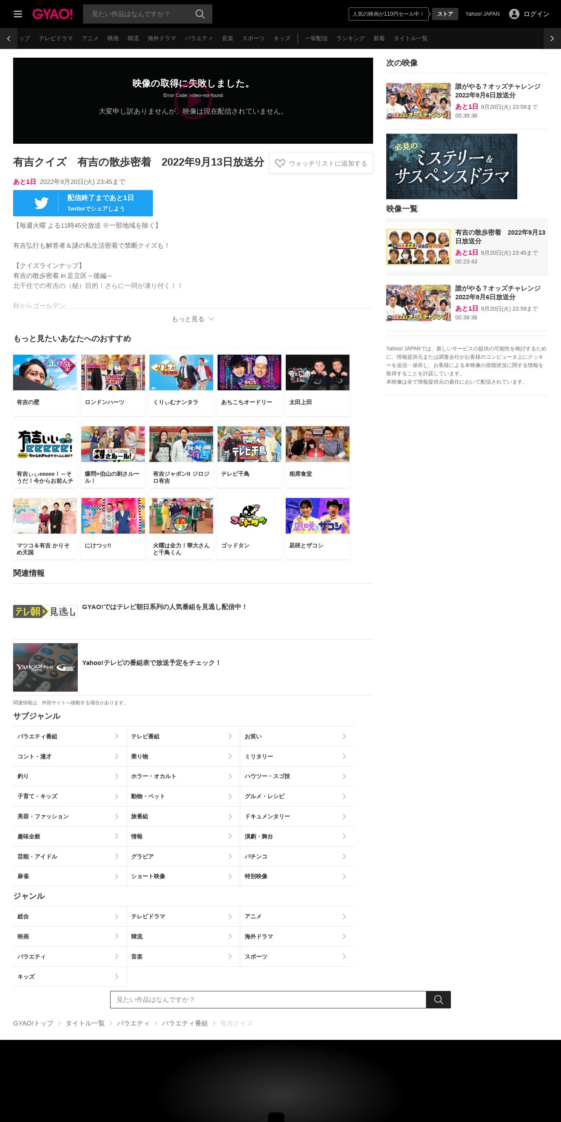The image size is (561, 1122).
Task: Click the heart watchlist icon
Action: point(280,163)
